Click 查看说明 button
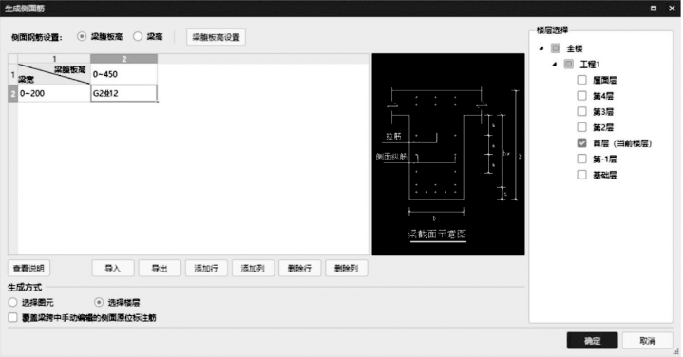This screenshot has width=683, height=357. [x=28, y=268]
